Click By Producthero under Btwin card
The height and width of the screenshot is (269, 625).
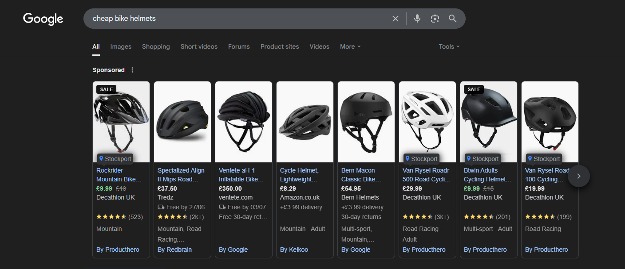tap(485, 250)
